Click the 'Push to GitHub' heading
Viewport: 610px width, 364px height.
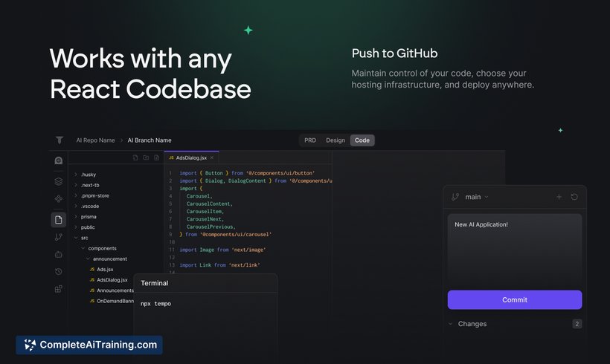(394, 53)
